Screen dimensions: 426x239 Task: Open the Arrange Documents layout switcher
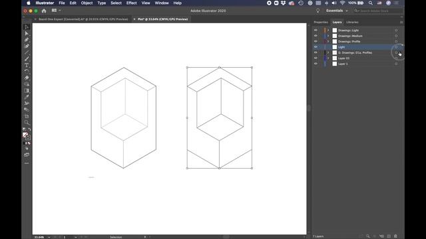(x=56, y=11)
